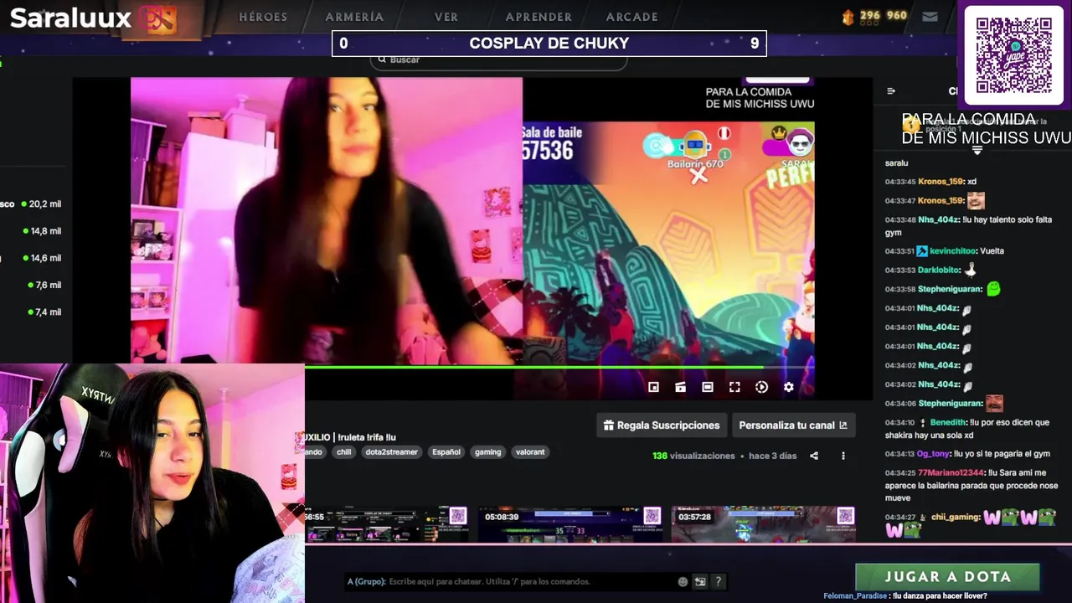This screenshot has width=1072, height=603.
Task: Click the clip creation icon in the video player
Action: tap(680, 387)
